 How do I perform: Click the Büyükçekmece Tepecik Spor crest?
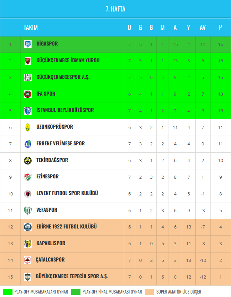[x=28, y=277]
